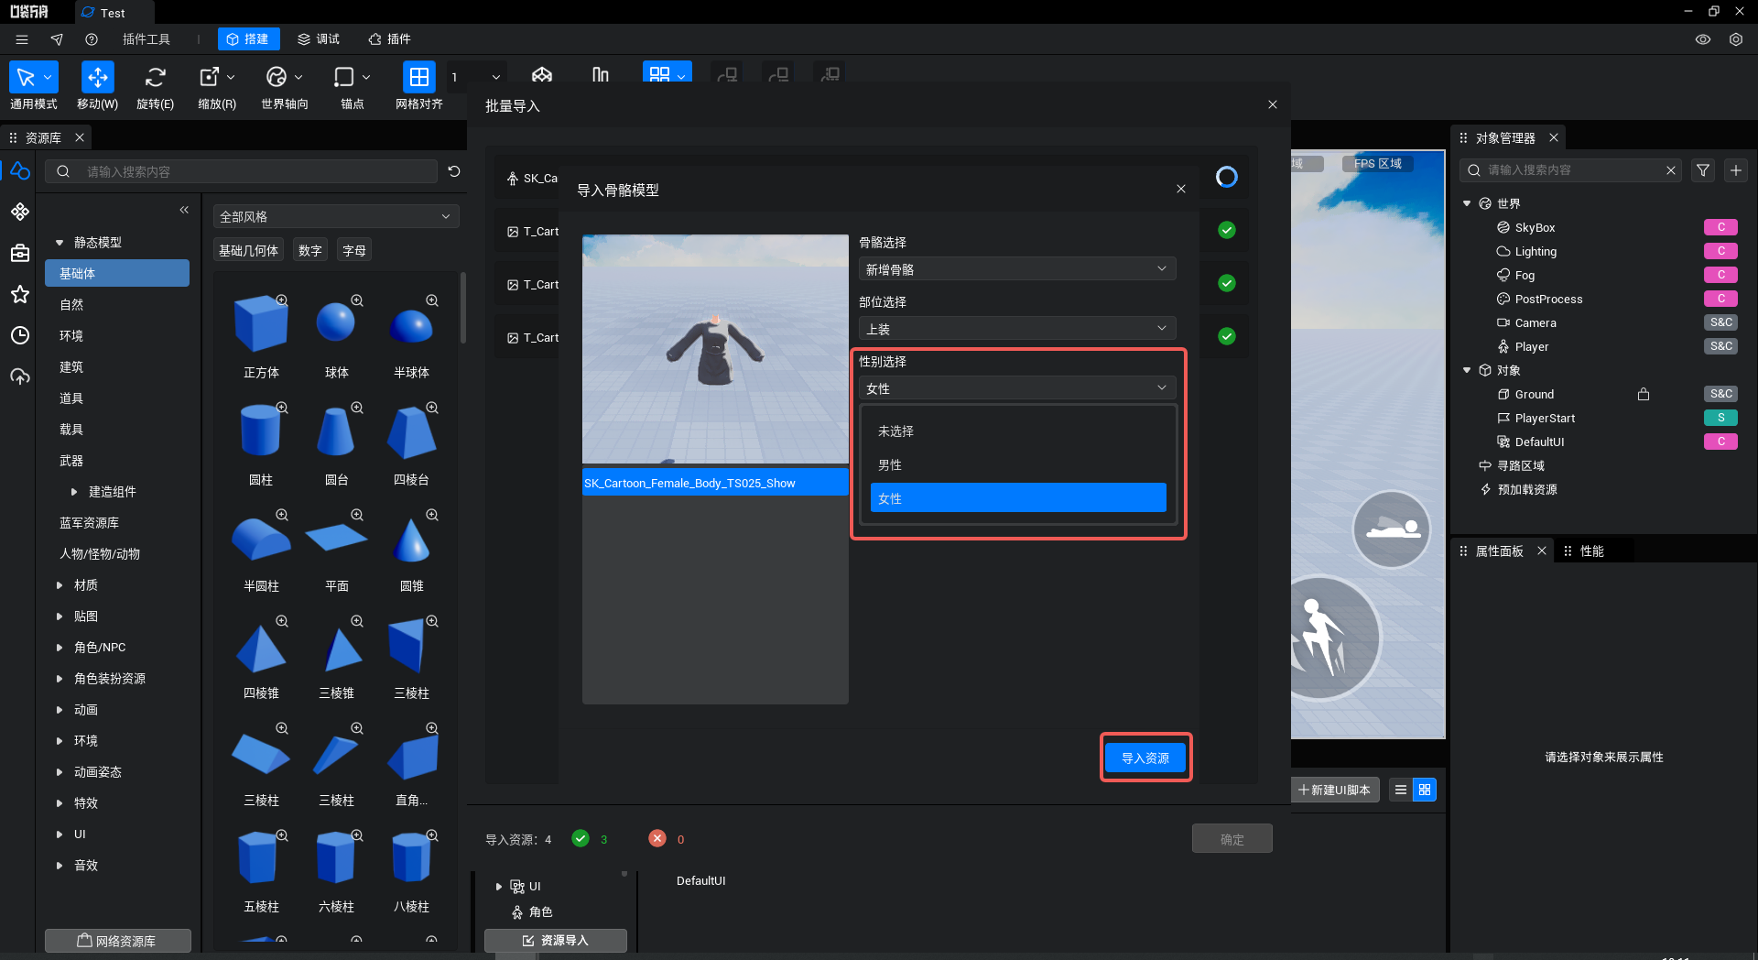Expand the 角色装扮资源 category
The width and height of the screenshot is (1758, 960).
click(60, 679)
